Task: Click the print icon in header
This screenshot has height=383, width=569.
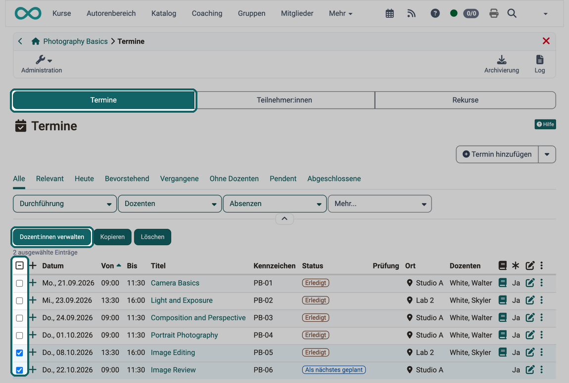Action: tap(493, 13)
